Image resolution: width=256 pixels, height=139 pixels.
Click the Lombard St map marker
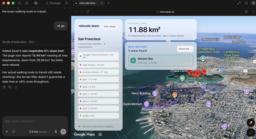(224, 126)
